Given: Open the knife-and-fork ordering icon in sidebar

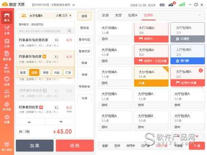Looking at the screenshot, I should [7, 30].
